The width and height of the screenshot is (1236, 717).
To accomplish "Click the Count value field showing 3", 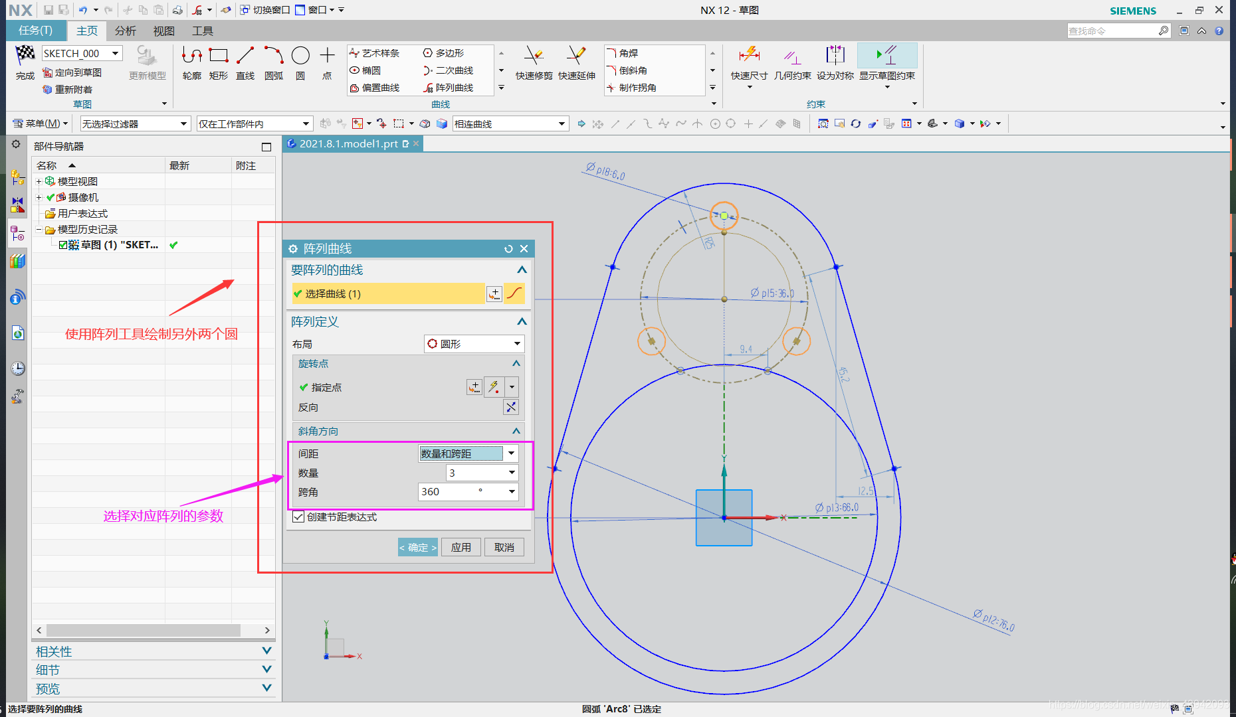I will click(476, 473).
